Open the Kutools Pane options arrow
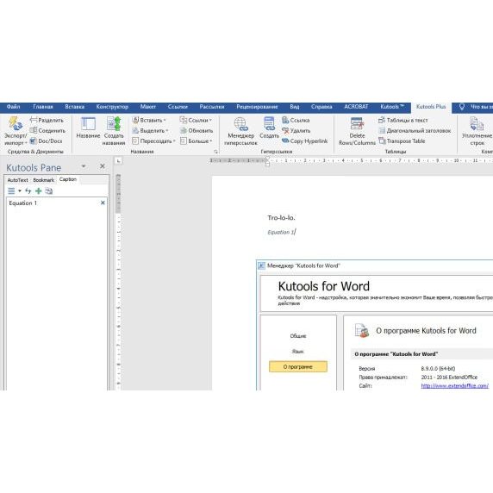Screen dimensions: 493x493 (84, 166)
